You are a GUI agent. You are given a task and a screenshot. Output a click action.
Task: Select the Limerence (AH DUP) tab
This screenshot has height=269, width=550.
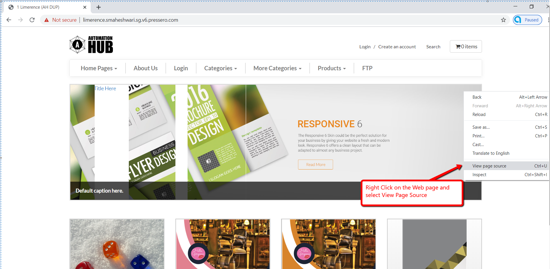[46, 7]
